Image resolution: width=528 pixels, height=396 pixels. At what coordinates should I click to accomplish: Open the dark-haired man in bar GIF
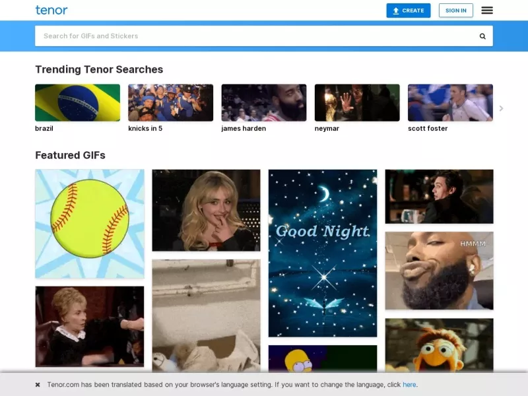(x=439, y=196)
